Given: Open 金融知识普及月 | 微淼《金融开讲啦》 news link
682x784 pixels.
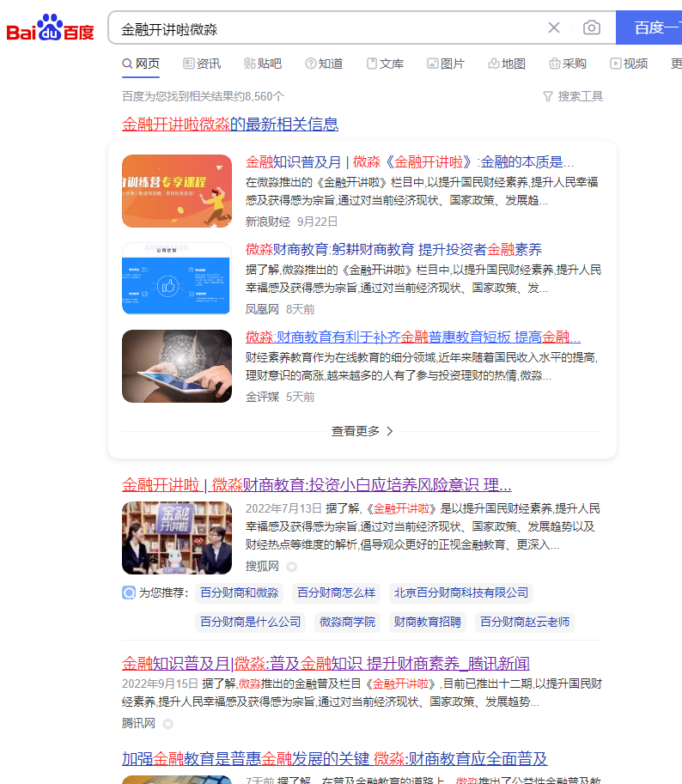Looking at the screenshot, I should (410, 162).
